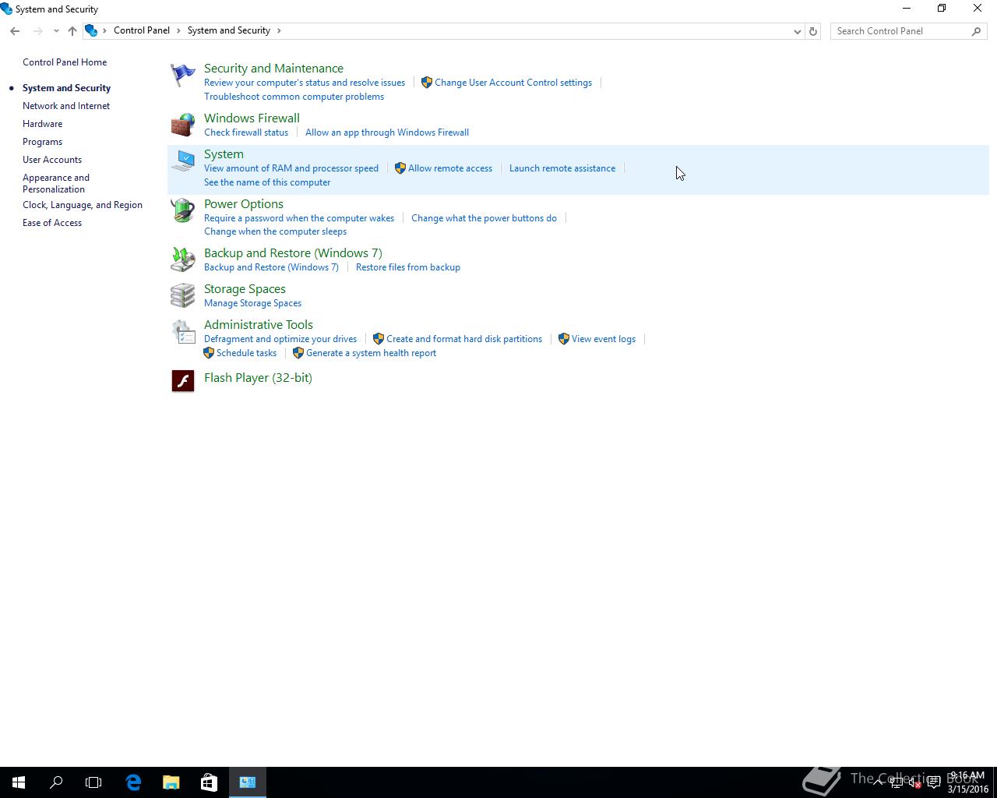Click the search magnifier in Search Control Panel
Viewport: 997px width, 798px height.
click(x=976, y=31)
